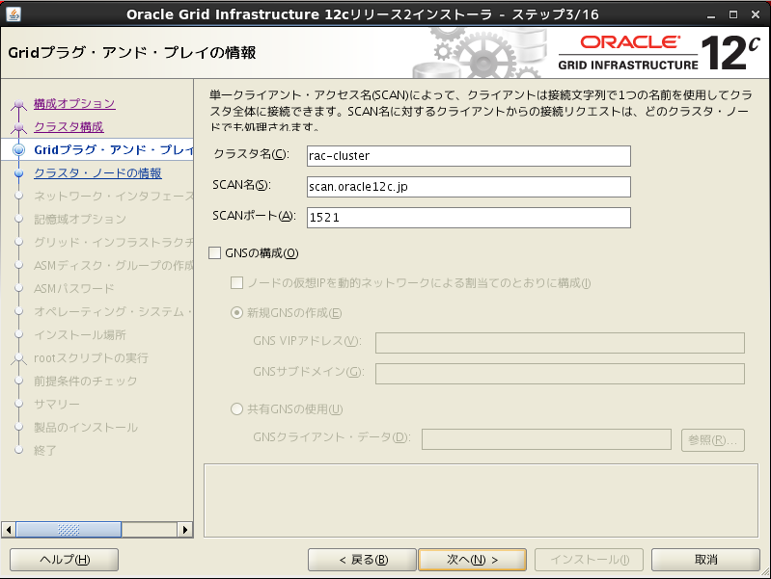Go to the クラスタ構成 step link
Image resolution: width=771 pixels, height=579 pixels.
69,127
